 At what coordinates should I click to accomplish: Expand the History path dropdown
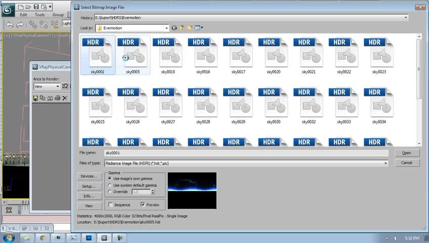[x=405, y=18]
